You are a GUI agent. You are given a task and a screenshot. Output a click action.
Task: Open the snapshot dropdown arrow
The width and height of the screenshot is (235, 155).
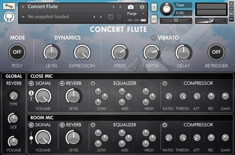tap(23, 17)
